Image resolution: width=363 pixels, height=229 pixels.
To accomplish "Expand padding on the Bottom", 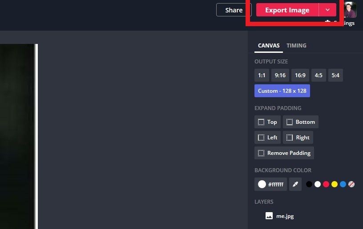I will click(300, 122).
